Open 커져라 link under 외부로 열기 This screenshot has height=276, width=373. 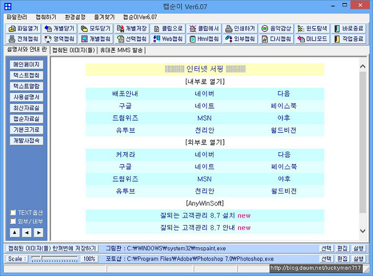(x=125, y=155)
